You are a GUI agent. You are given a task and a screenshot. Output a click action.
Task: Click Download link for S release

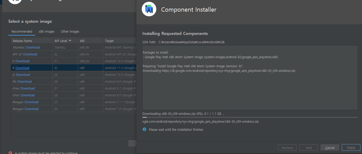(22, 61)
